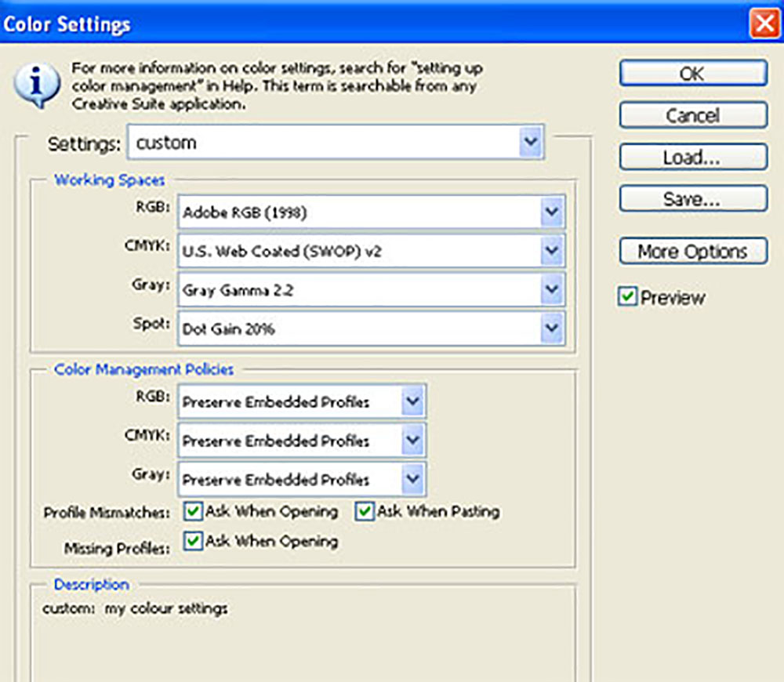This screenshot has width=784, height=682.
Task: Click the Spot: label in Working Spaces
Action: coord(151,324)
